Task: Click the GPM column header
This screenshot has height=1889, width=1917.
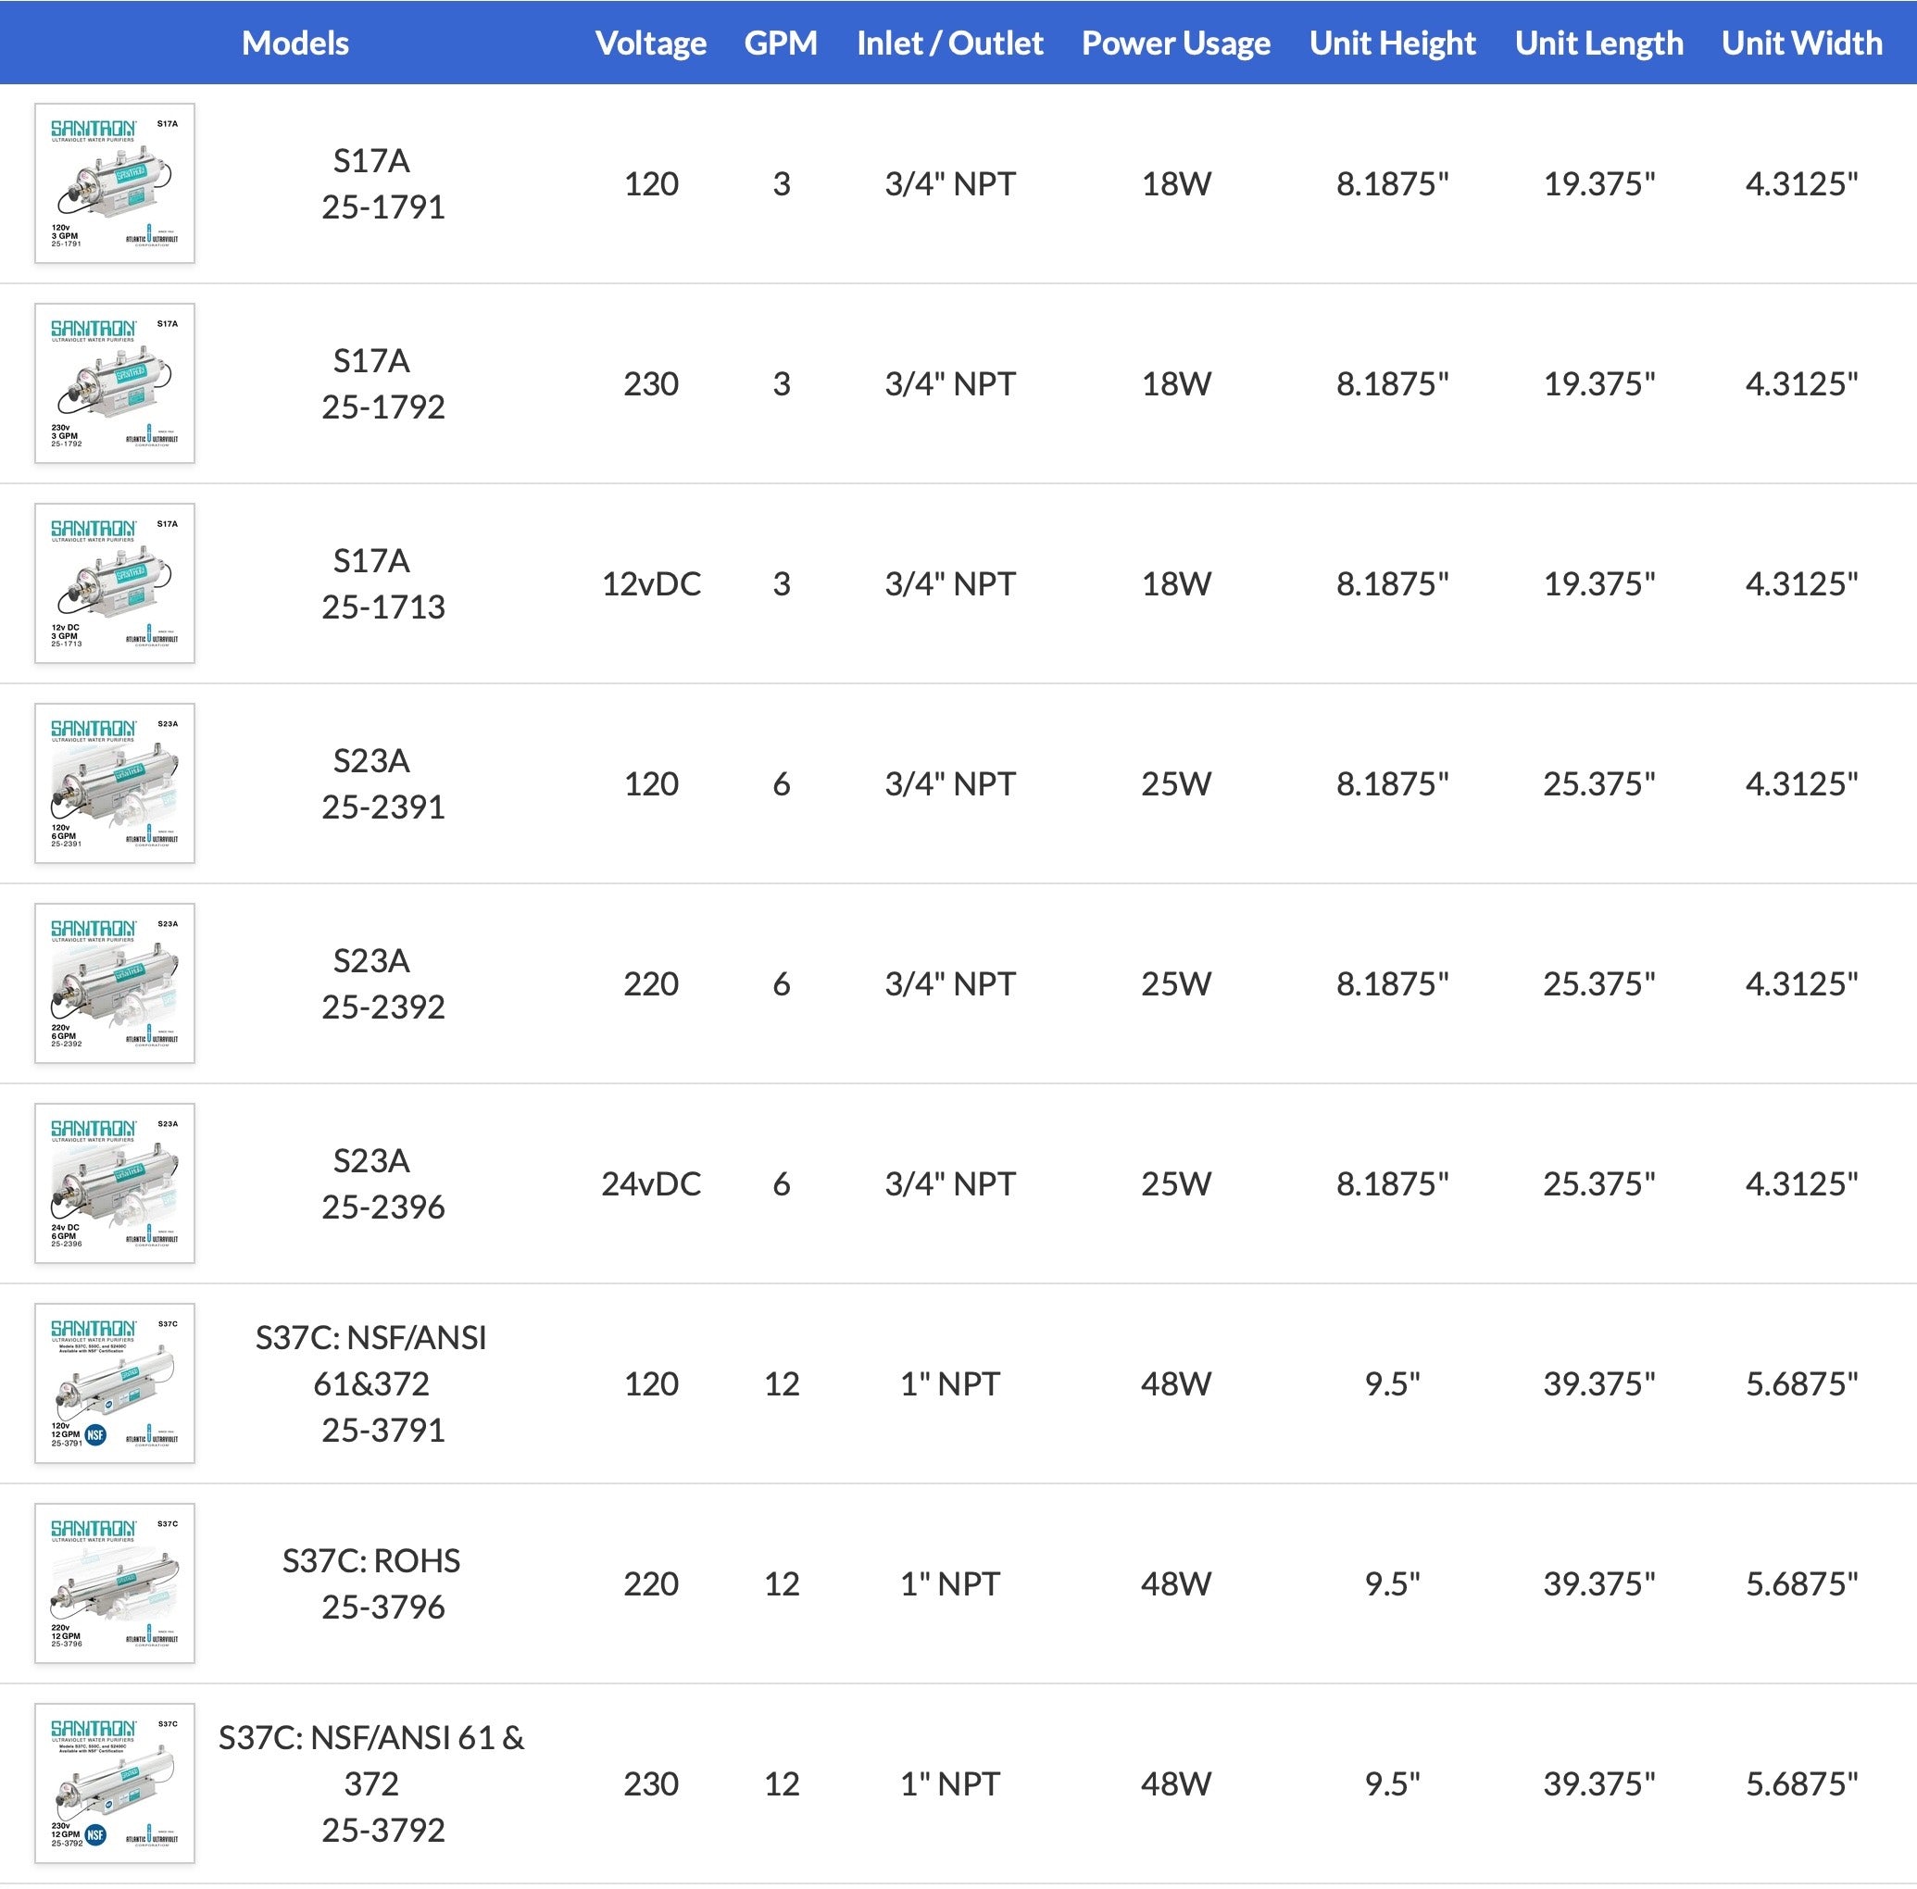Action: 781,43
